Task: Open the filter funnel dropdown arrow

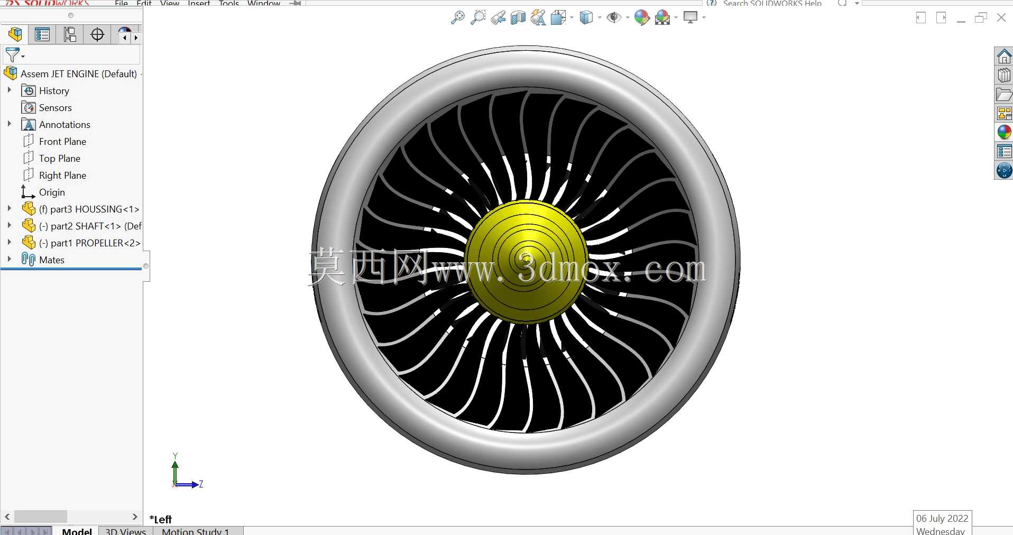Action: coord(23,57)
